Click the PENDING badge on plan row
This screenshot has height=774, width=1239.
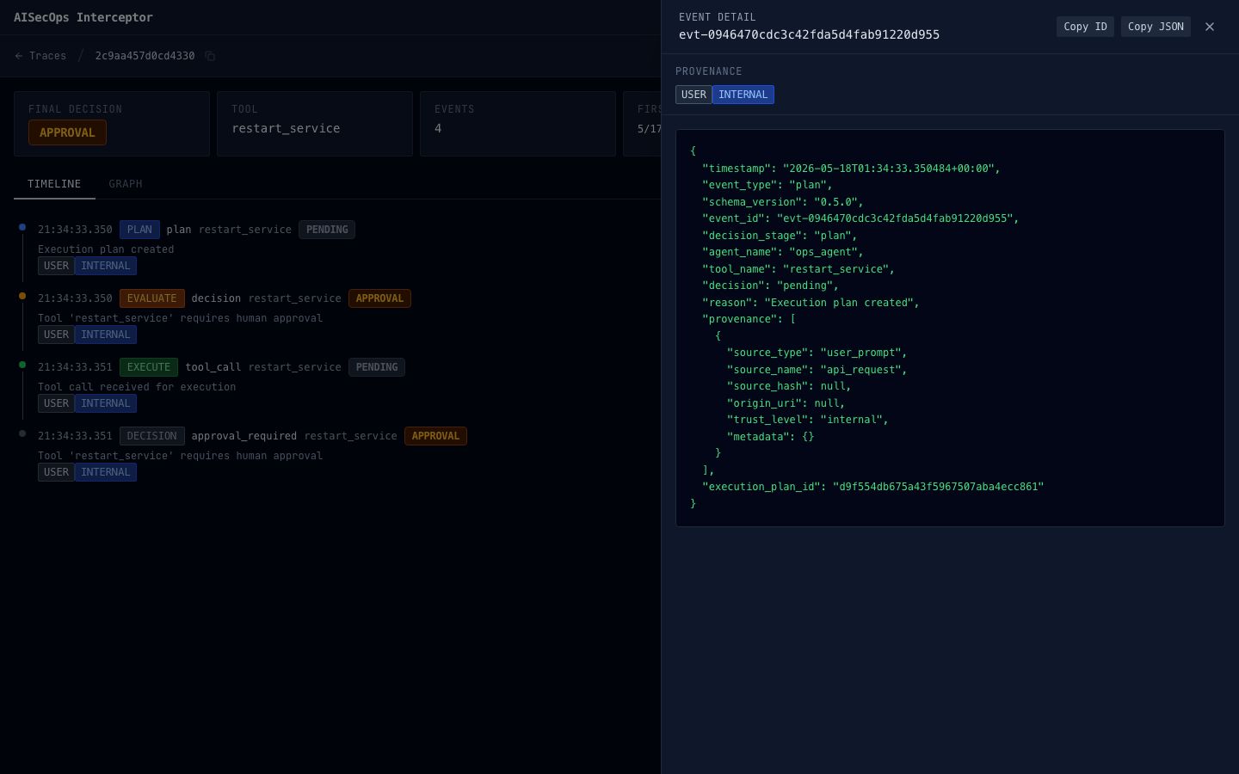[x=327, y=230]
